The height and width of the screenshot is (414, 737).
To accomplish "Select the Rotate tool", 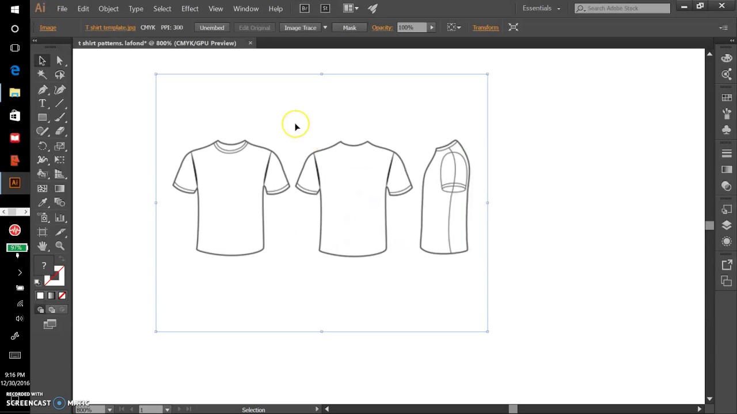I will [42, 146].
